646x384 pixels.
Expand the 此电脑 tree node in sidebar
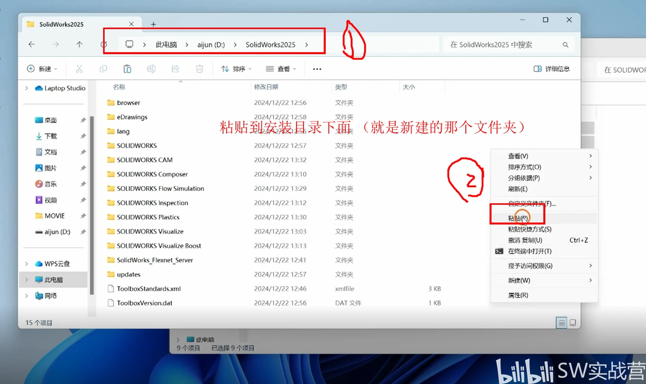[x=27, y=280]
